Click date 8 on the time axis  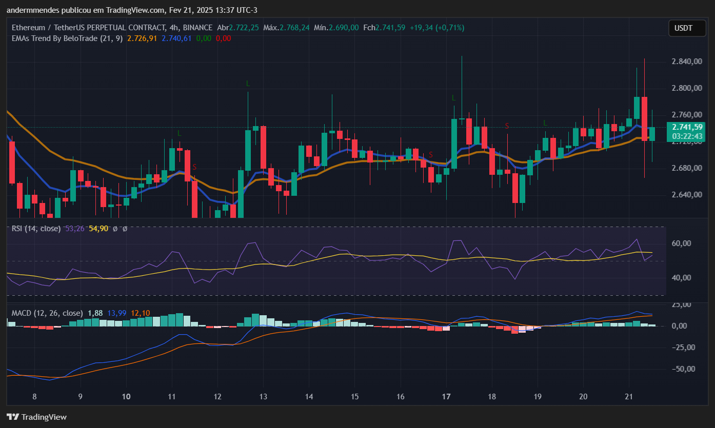pos(34,396)
